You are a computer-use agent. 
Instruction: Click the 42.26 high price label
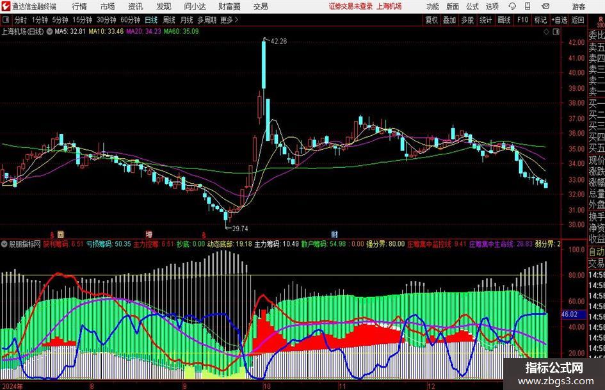pyautogui.click(x=278, y=42)
